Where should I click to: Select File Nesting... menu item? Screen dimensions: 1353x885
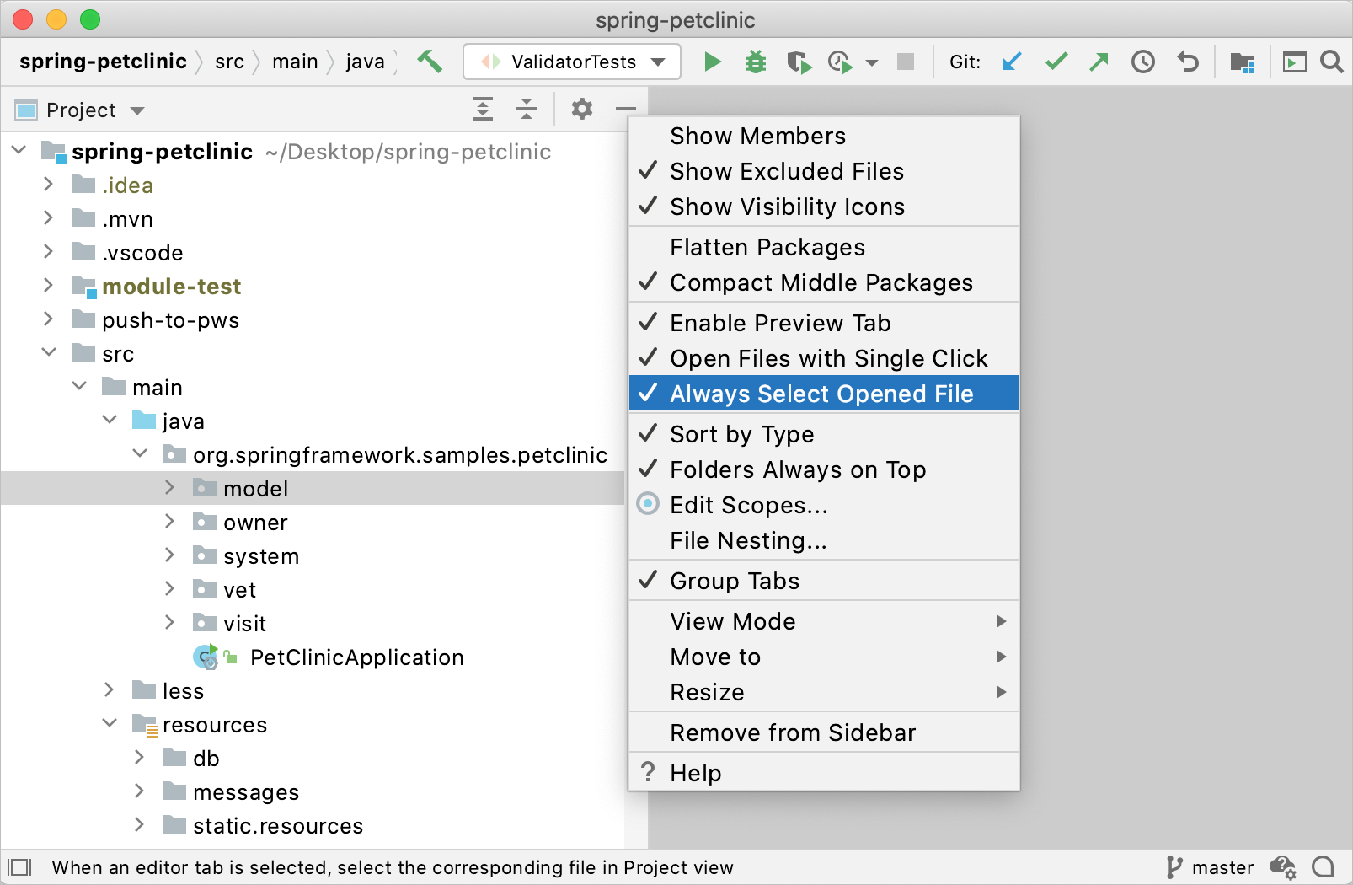pyautogui.click(x=824, y=540)
